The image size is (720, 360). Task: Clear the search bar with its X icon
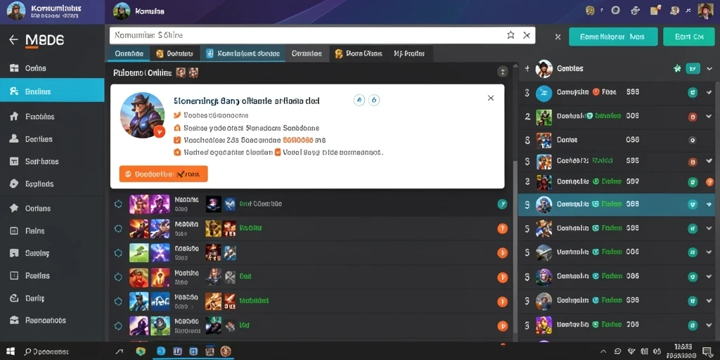[x=527, y=35]
